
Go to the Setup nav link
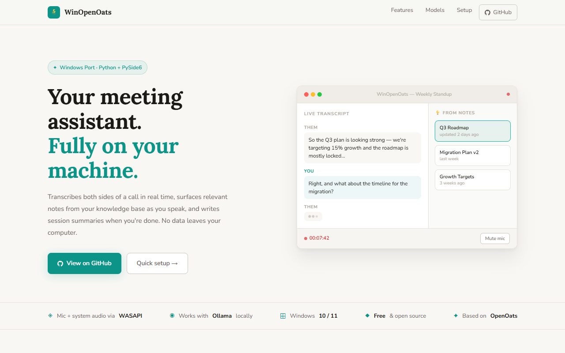(464, 10)
